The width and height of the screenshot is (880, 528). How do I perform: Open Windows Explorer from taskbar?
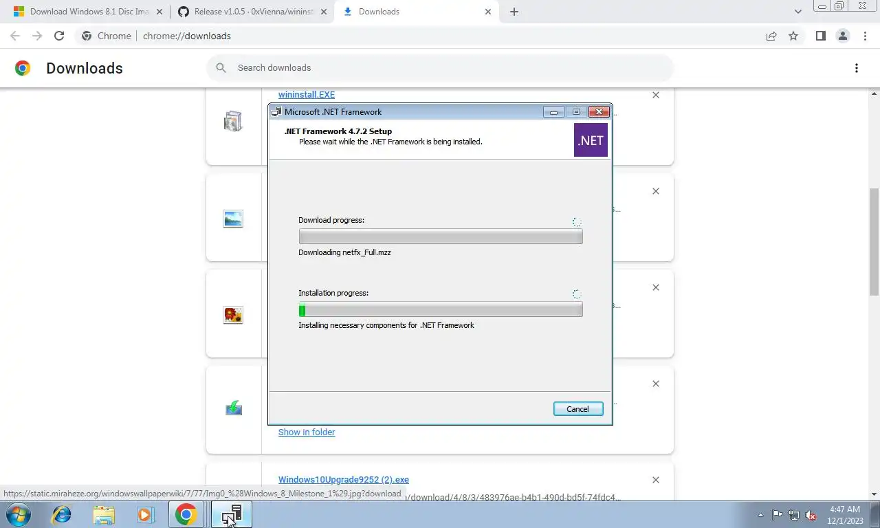[104, 514]
